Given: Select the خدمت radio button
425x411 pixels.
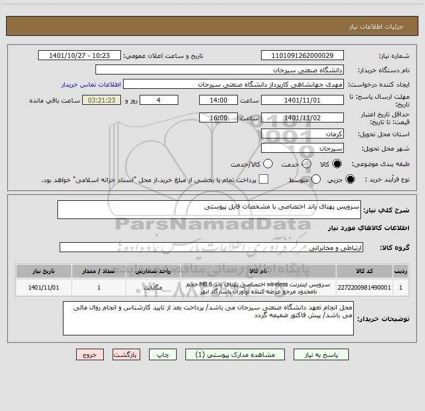Looking at the screenshot, I should click(306, 164).
